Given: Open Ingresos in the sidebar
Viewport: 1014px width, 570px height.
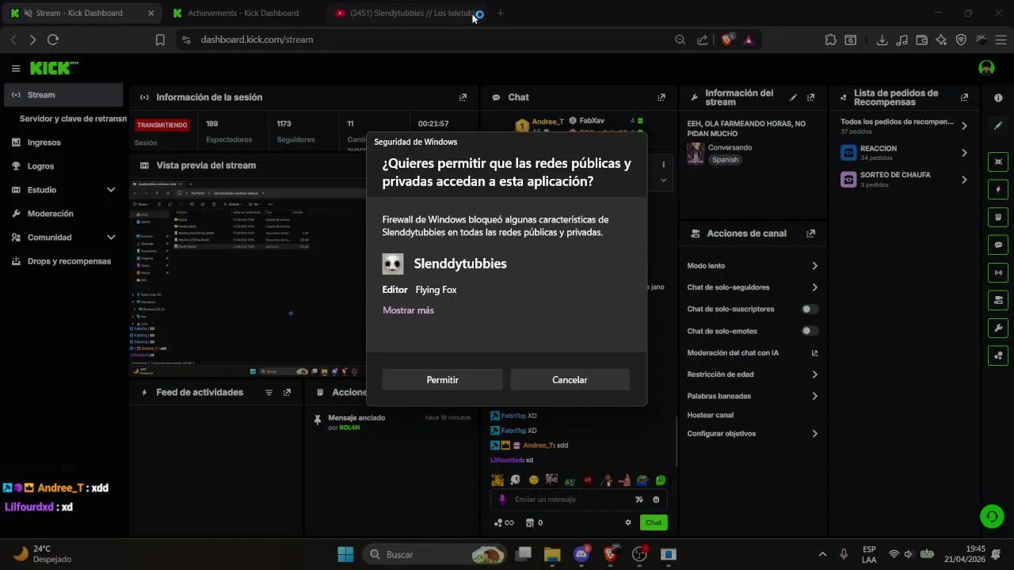Looking at the screenshot, I should coord(63,142).
